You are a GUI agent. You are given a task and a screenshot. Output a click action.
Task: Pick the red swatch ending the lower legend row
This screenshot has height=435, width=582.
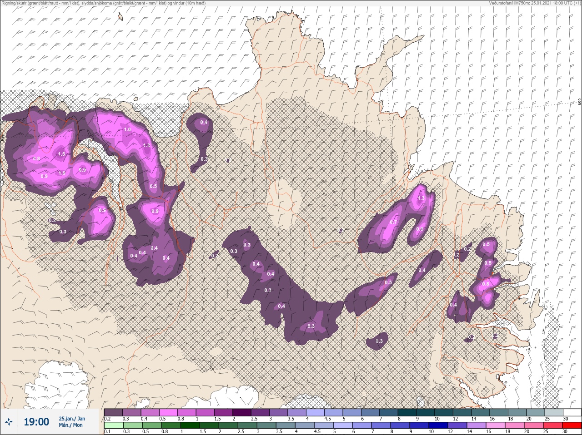[572, 425]
